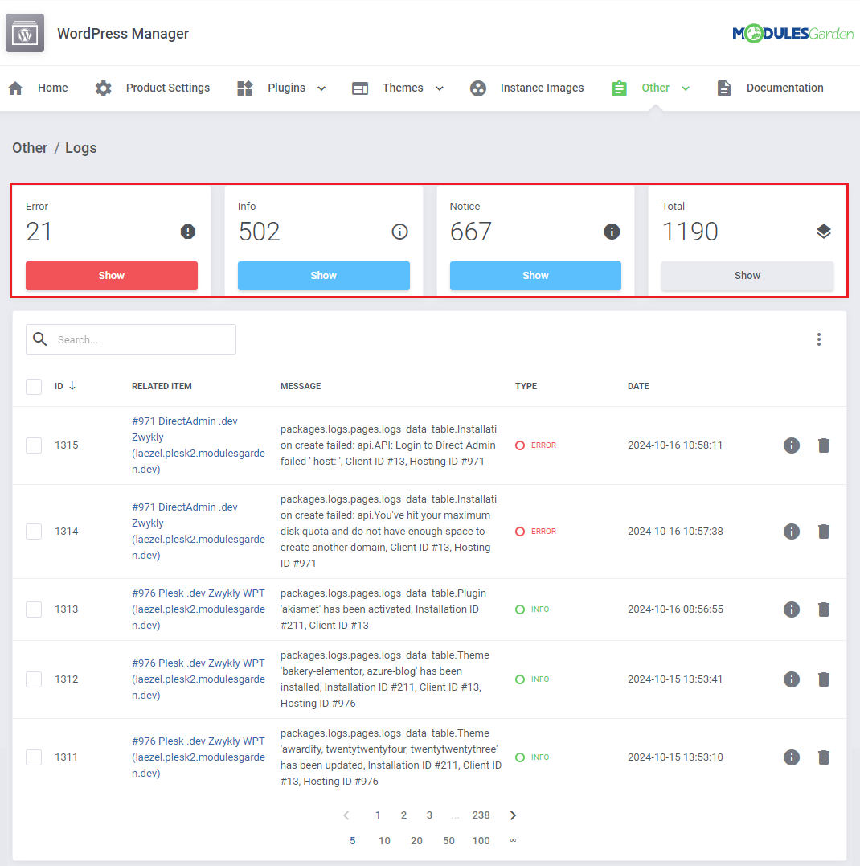
Task: Open related item link of log 1315
Action: click(199, 445)
